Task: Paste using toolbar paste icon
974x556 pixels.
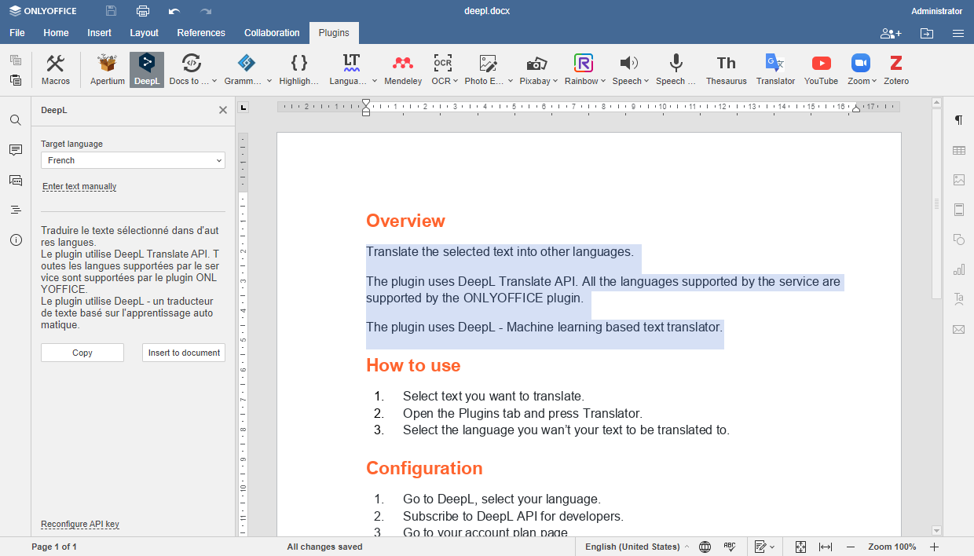Action: [x=16, y=80]
